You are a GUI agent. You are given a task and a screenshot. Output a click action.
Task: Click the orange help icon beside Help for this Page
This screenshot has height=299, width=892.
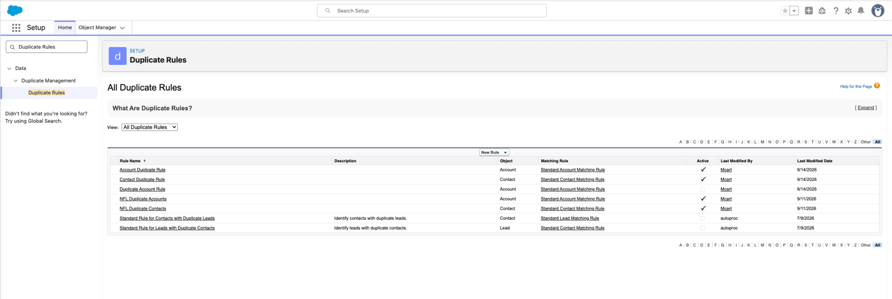point(877,86)
